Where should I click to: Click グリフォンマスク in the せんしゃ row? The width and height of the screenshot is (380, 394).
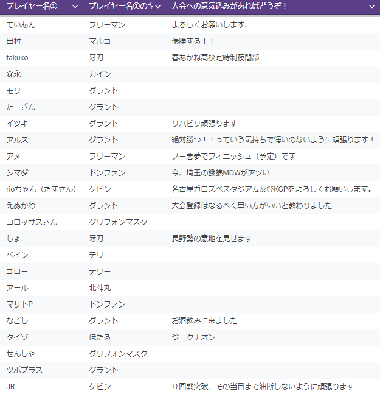118,354
